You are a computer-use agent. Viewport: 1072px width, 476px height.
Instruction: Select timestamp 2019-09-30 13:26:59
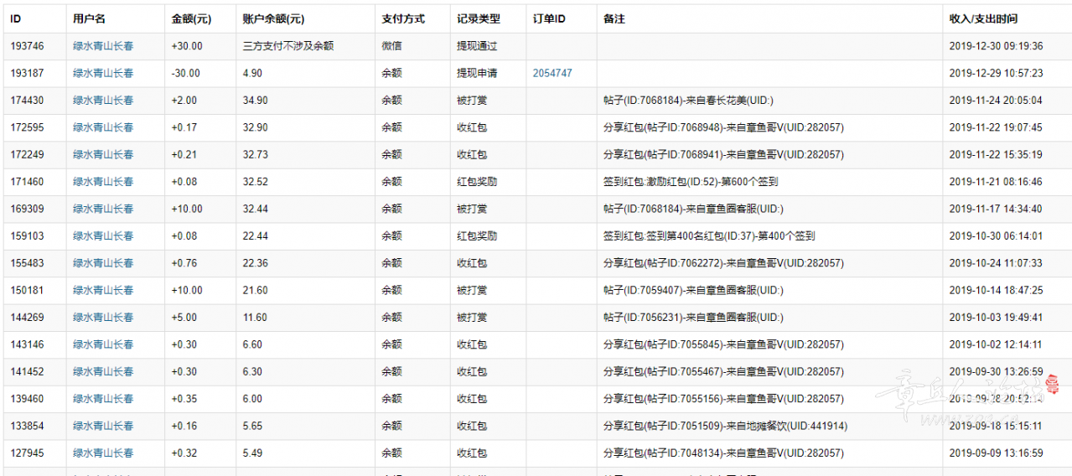pos(996,371)
